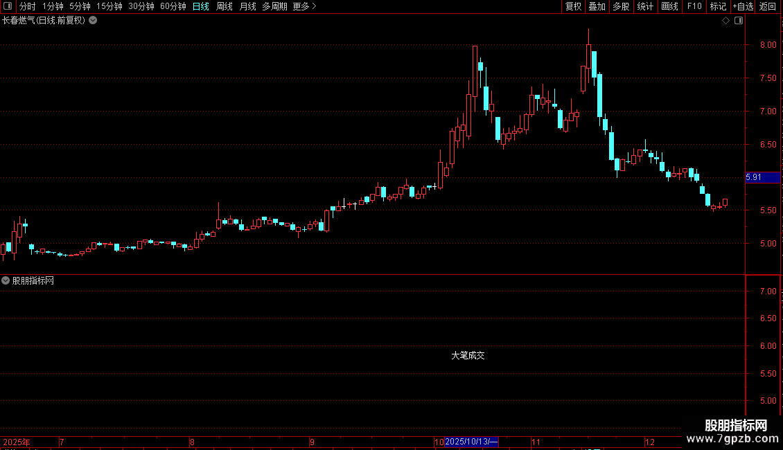Click the 5.91 price label on axis
This screenshot has width=783, height=450.
[x=762, y=177]
